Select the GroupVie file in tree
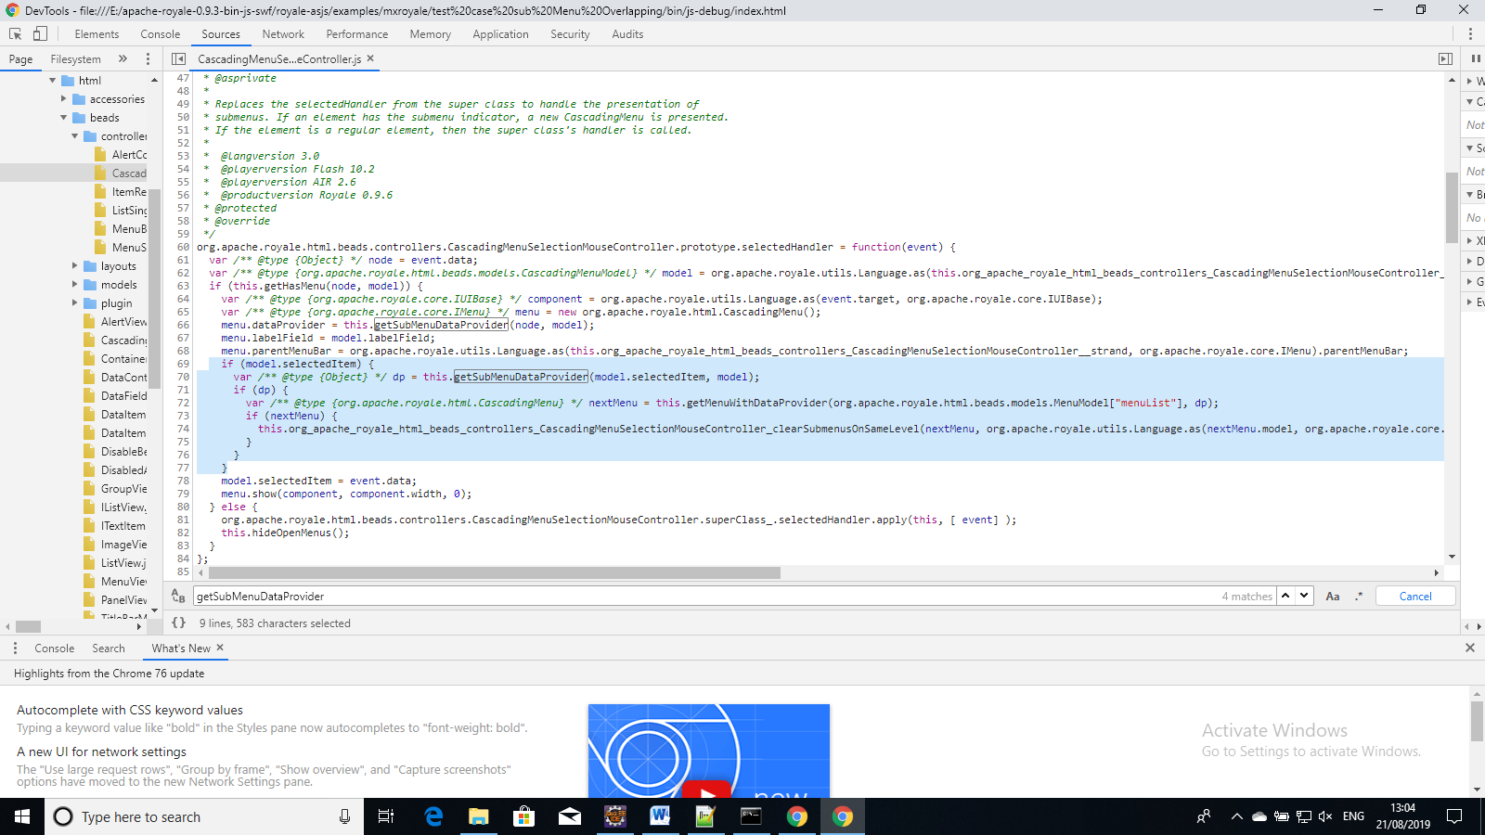This screenshot has height=835, width=1485. coord(115,489)
